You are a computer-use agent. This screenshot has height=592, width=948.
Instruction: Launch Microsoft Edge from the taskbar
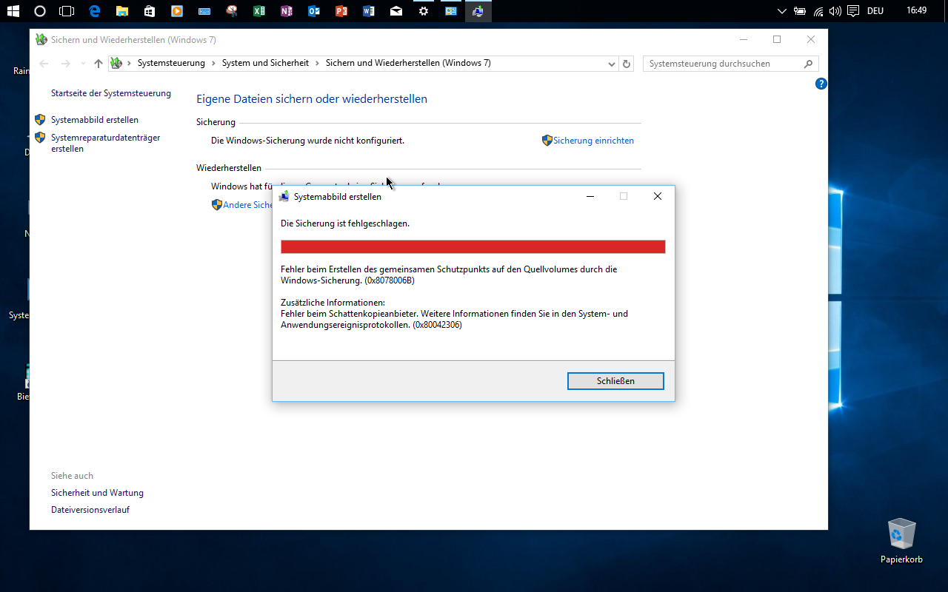(x=94, y=11)
